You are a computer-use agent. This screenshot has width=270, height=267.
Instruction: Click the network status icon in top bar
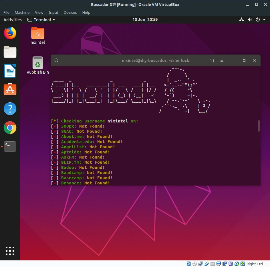[241, 20]
